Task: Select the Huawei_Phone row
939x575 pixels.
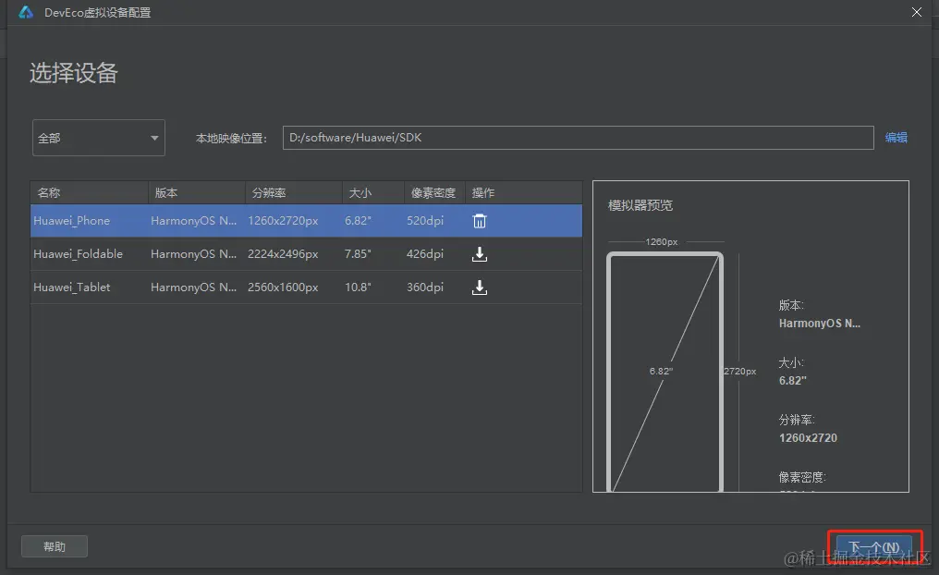Action: point(306,221)
